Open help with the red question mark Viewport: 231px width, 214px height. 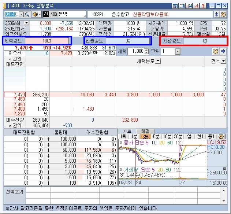click(x=203, y=6)
